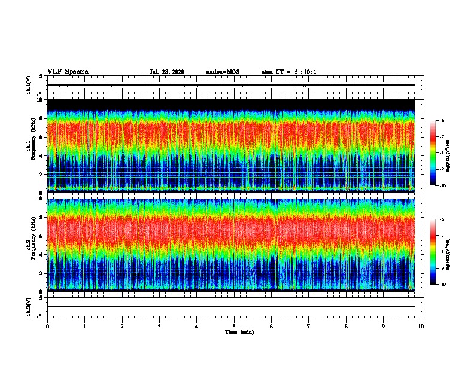Click the "ch.3(V)" axis label

click(28, 307)
